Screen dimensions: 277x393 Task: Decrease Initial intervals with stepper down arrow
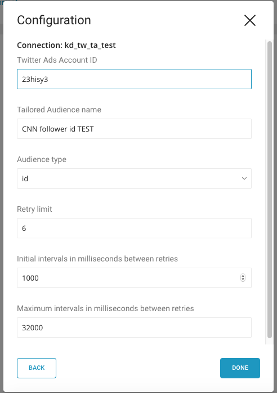click(x=243, y=279)
